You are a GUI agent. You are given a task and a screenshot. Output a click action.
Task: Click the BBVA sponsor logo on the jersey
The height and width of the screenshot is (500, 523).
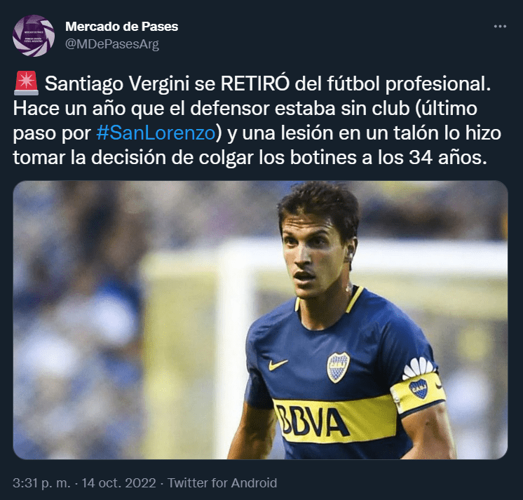[313, 420]
